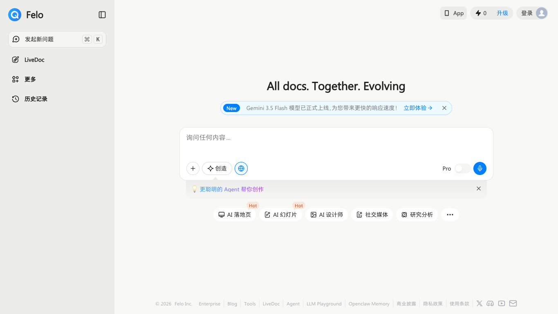Click 立即体验 link in banner

[x=418, y=108]
